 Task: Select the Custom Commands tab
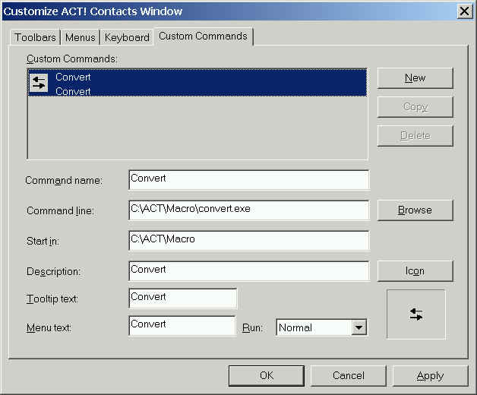pos(203,36)
